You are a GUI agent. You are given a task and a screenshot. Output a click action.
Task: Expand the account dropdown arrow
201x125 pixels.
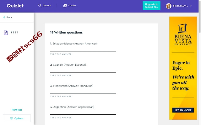click(x=191, y=6)
